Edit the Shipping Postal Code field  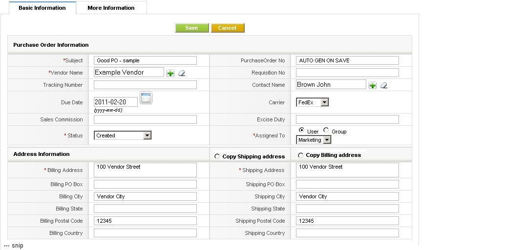coord(348,221)
